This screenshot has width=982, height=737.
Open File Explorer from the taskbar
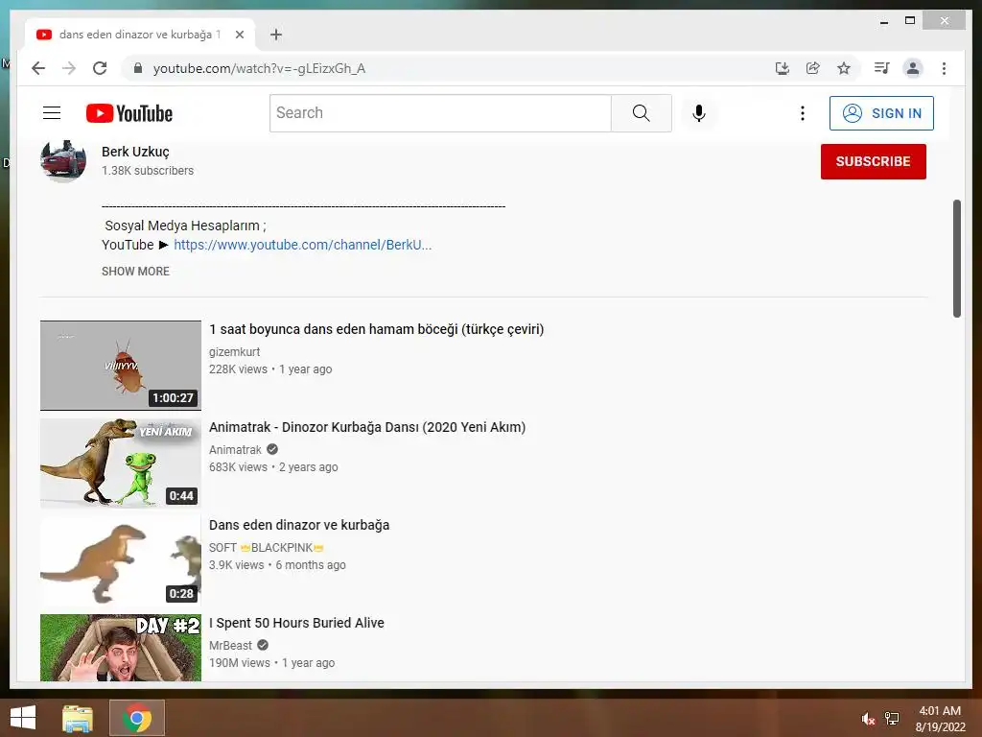pos(78,718)
